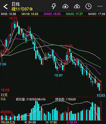Viewport: 106px width, 124px height.
Task: Tap the yellow D badge beside 糖11号07
Action: pyautogui.click(x=31, y=9)
